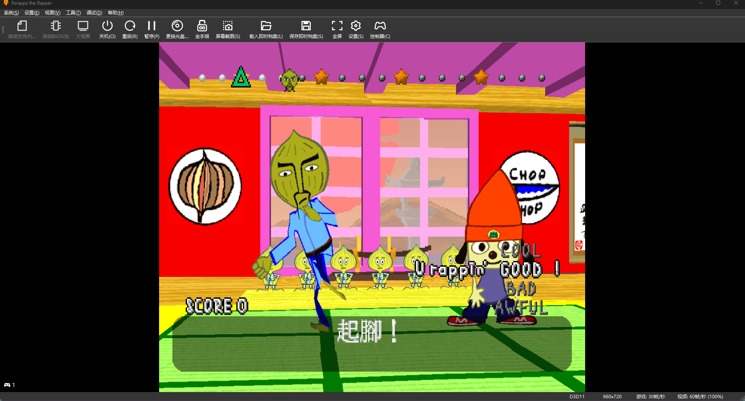Viewport: 745px width, 401px height.
Task: Open the Settings (设置) menu in menu bar
Action: point(32,13)
